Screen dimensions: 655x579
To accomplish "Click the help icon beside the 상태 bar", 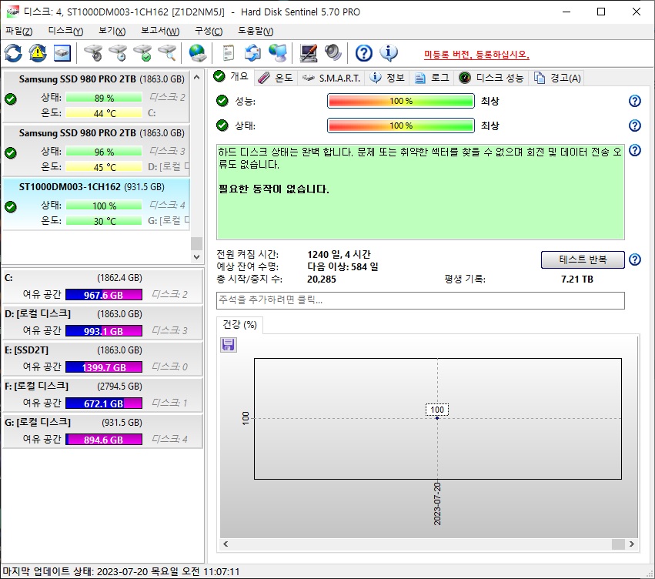I will 634,126.
